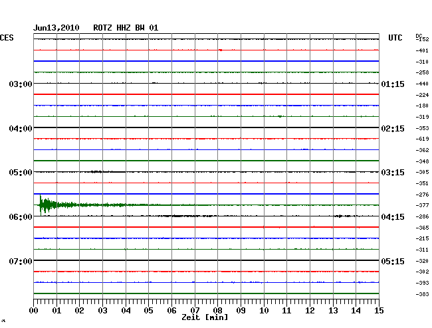This screenshot has width=432, height=328.
Task: Click the "04:00" local time label
Action: (21, 129)
